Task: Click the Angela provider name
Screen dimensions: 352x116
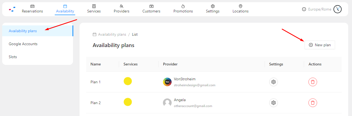Action: (x=180, y=100)
